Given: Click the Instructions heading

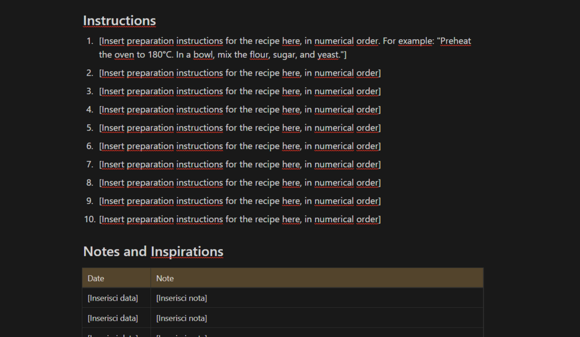Looking at the screenshot, I should (x=119, y=21).
